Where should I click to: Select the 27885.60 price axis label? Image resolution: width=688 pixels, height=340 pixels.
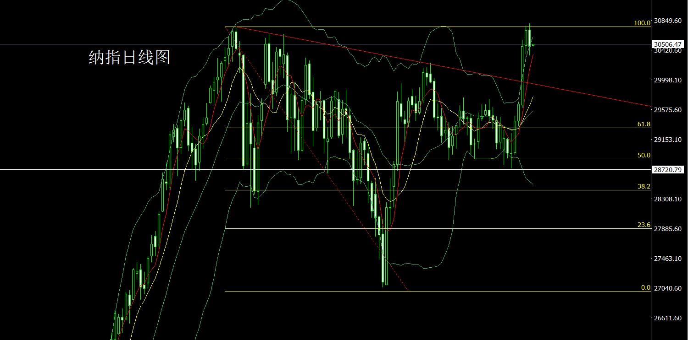pyautogui.click(x=668, y=229)
